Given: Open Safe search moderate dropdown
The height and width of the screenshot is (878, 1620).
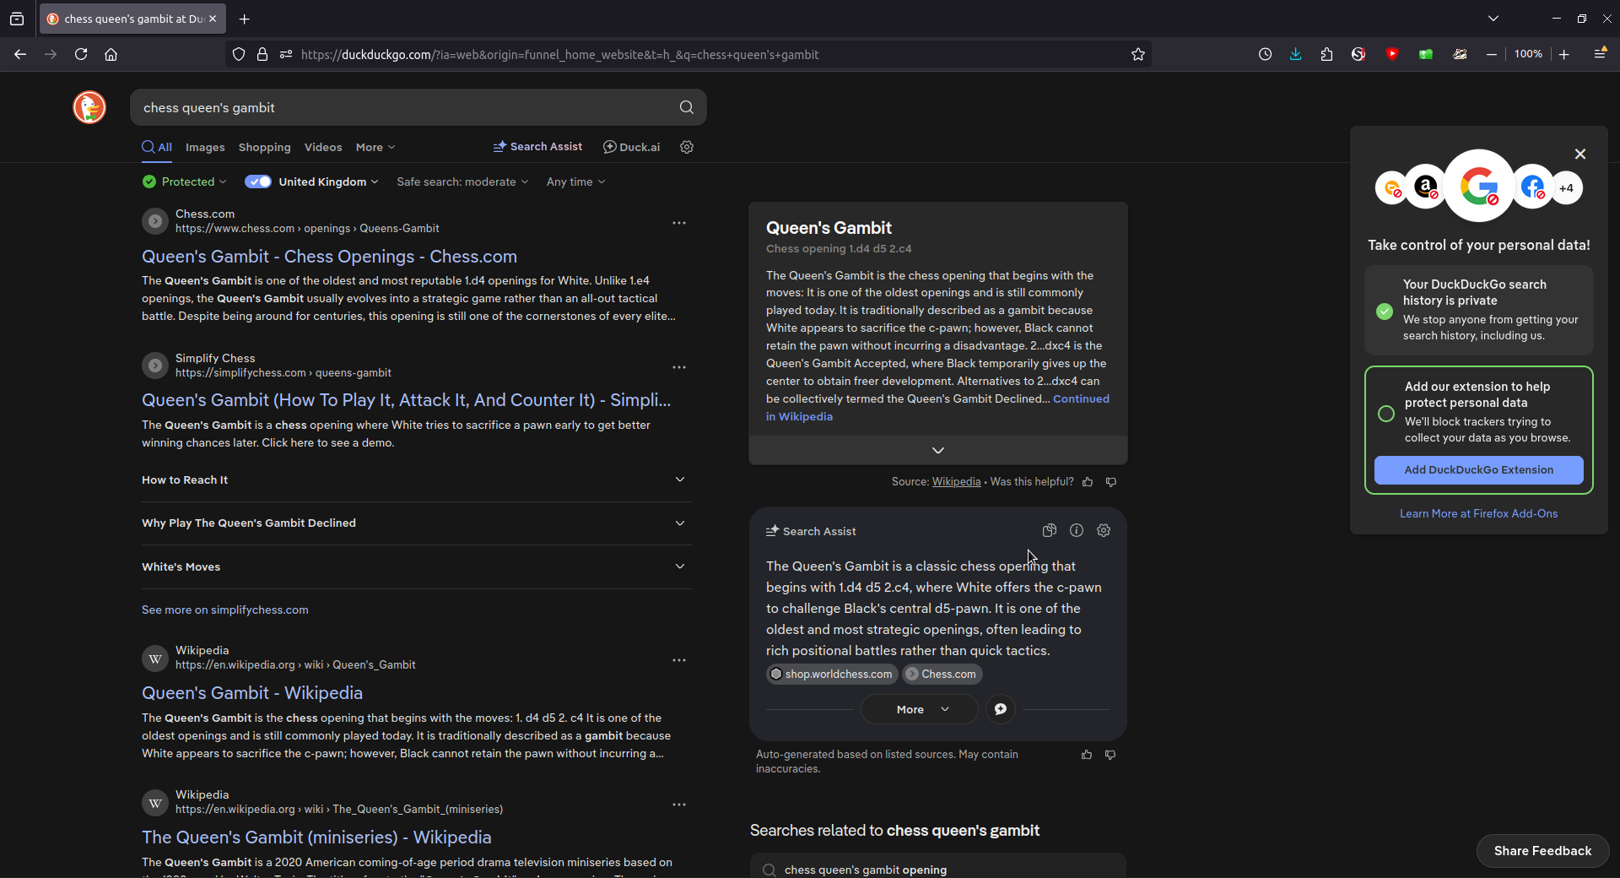Looking at the screenshot, I should pyautogui.click(x=462, y=182).
